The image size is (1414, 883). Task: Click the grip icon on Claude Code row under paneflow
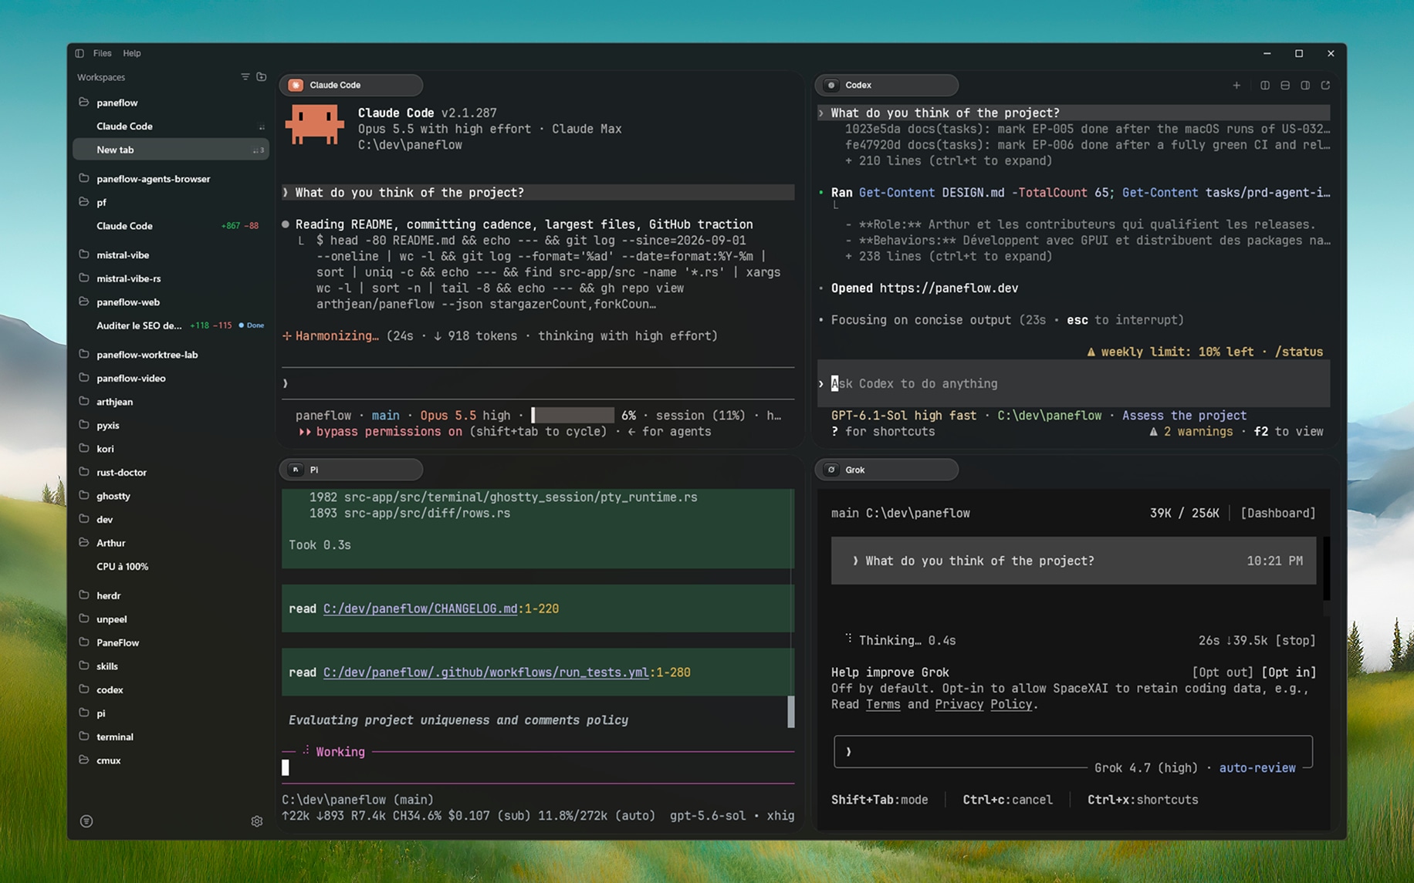[262, 126]
